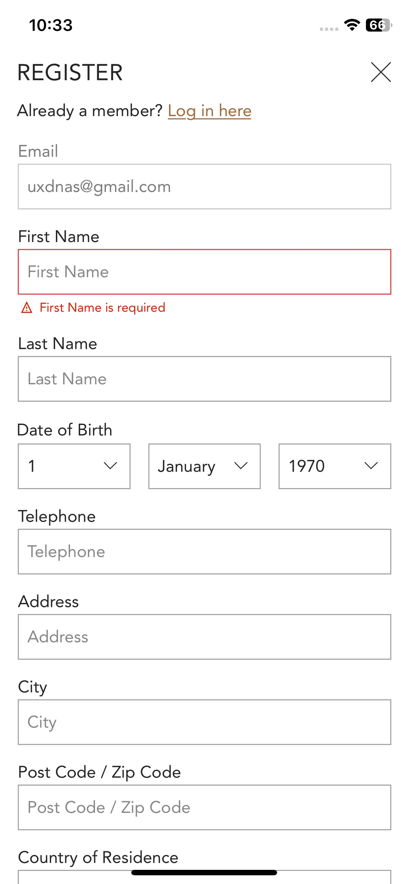This screenshot has height=884, width=408.
Task: Focus the Email input field
Action: pos(205,187)
